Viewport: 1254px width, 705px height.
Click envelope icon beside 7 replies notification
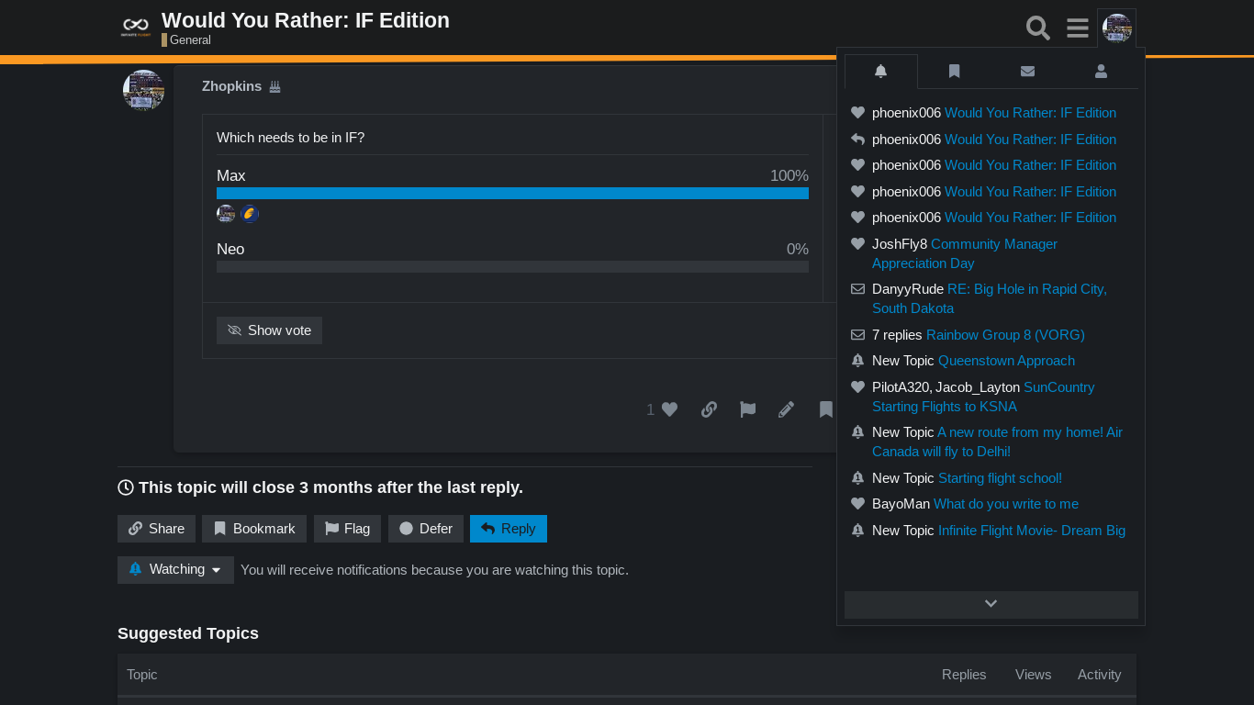857,335
